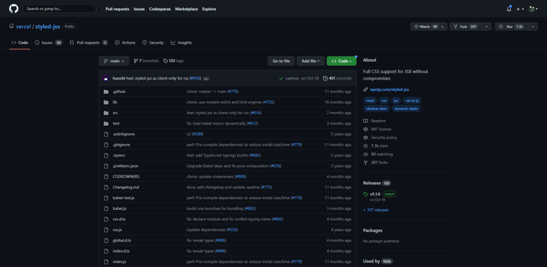547x267 pixels.
Task: Click the react topic tag
Action: click(x=370, y=100)
